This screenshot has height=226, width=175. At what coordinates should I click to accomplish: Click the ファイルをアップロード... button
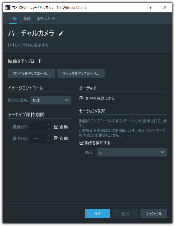pyautogui.click(x=31, y=73)
